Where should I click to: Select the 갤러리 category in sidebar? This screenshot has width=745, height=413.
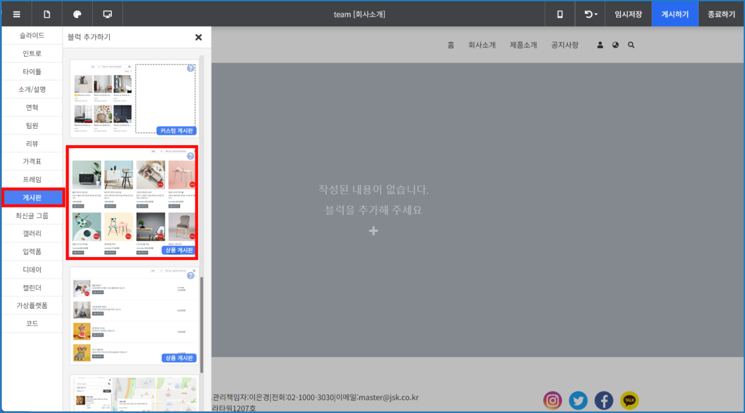tap(32, 233)
